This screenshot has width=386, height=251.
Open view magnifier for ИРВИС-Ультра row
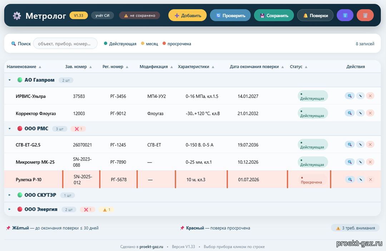click(x=350, y=96)
